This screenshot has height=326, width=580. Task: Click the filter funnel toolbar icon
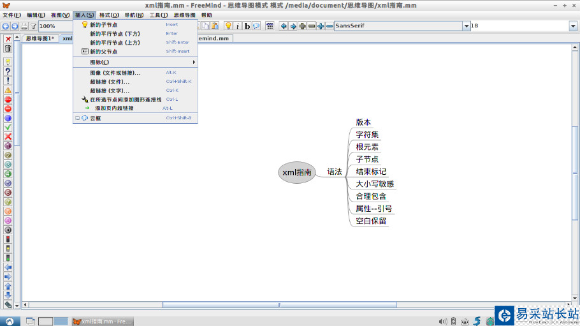pos(33,26)
